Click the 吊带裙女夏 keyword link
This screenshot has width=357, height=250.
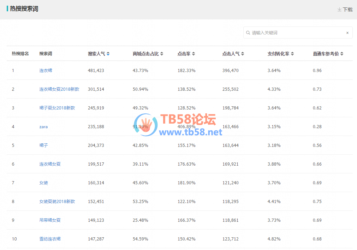(x=50, y=220)
